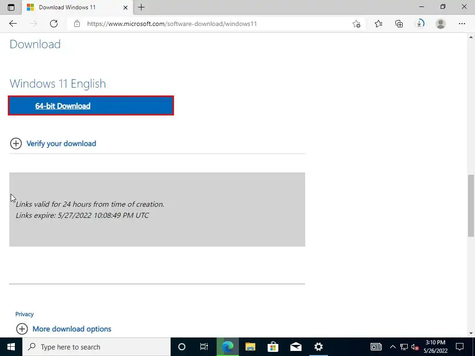Open the Collections icon
Viewport: 475px width, 356px height.
pos(399,24)
